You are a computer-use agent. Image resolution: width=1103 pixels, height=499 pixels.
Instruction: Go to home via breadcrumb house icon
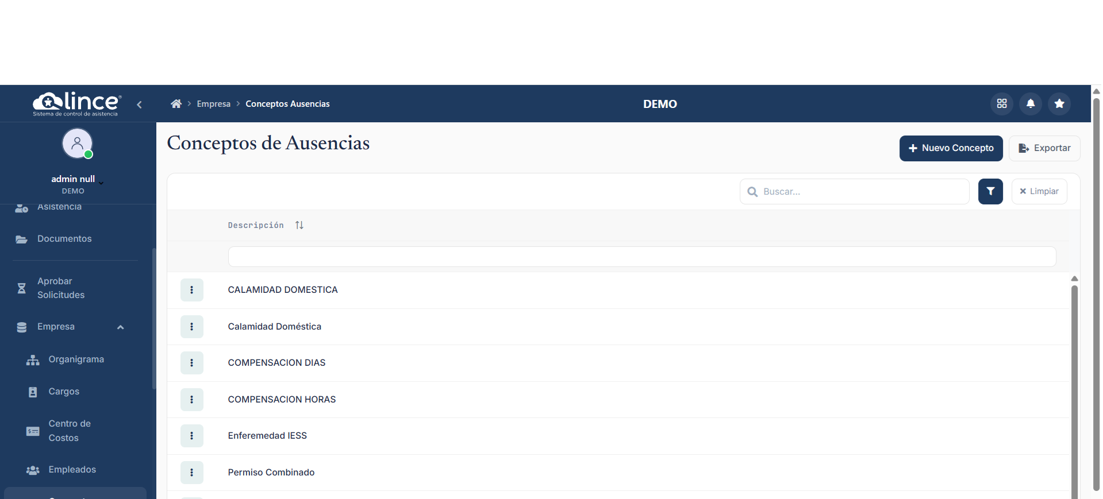pyautogui.click(x=176, y=104)
